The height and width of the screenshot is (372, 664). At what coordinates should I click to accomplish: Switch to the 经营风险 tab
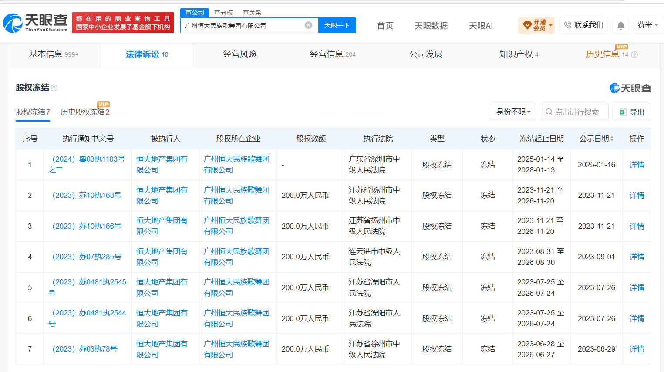click(240, 54)
